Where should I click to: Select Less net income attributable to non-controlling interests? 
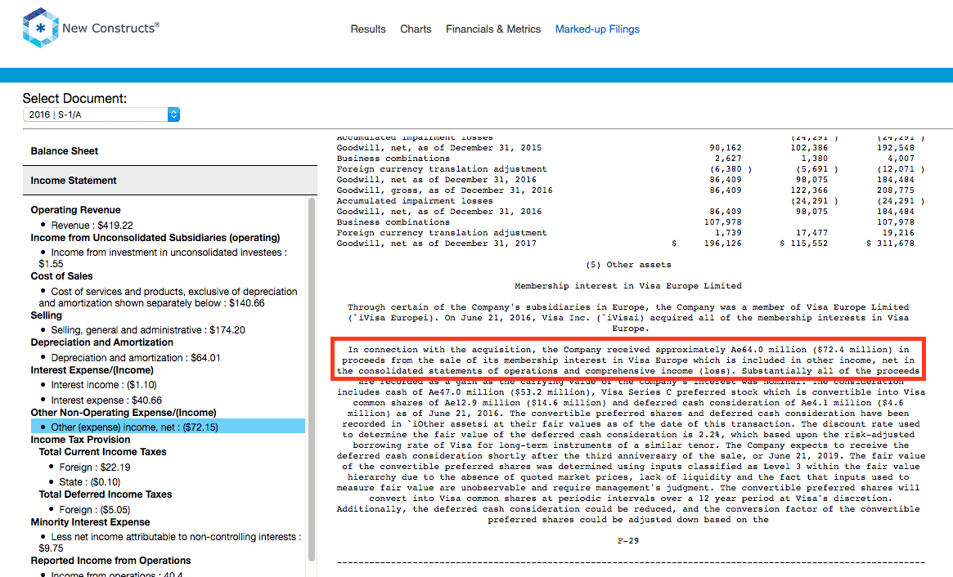(170, 543)
